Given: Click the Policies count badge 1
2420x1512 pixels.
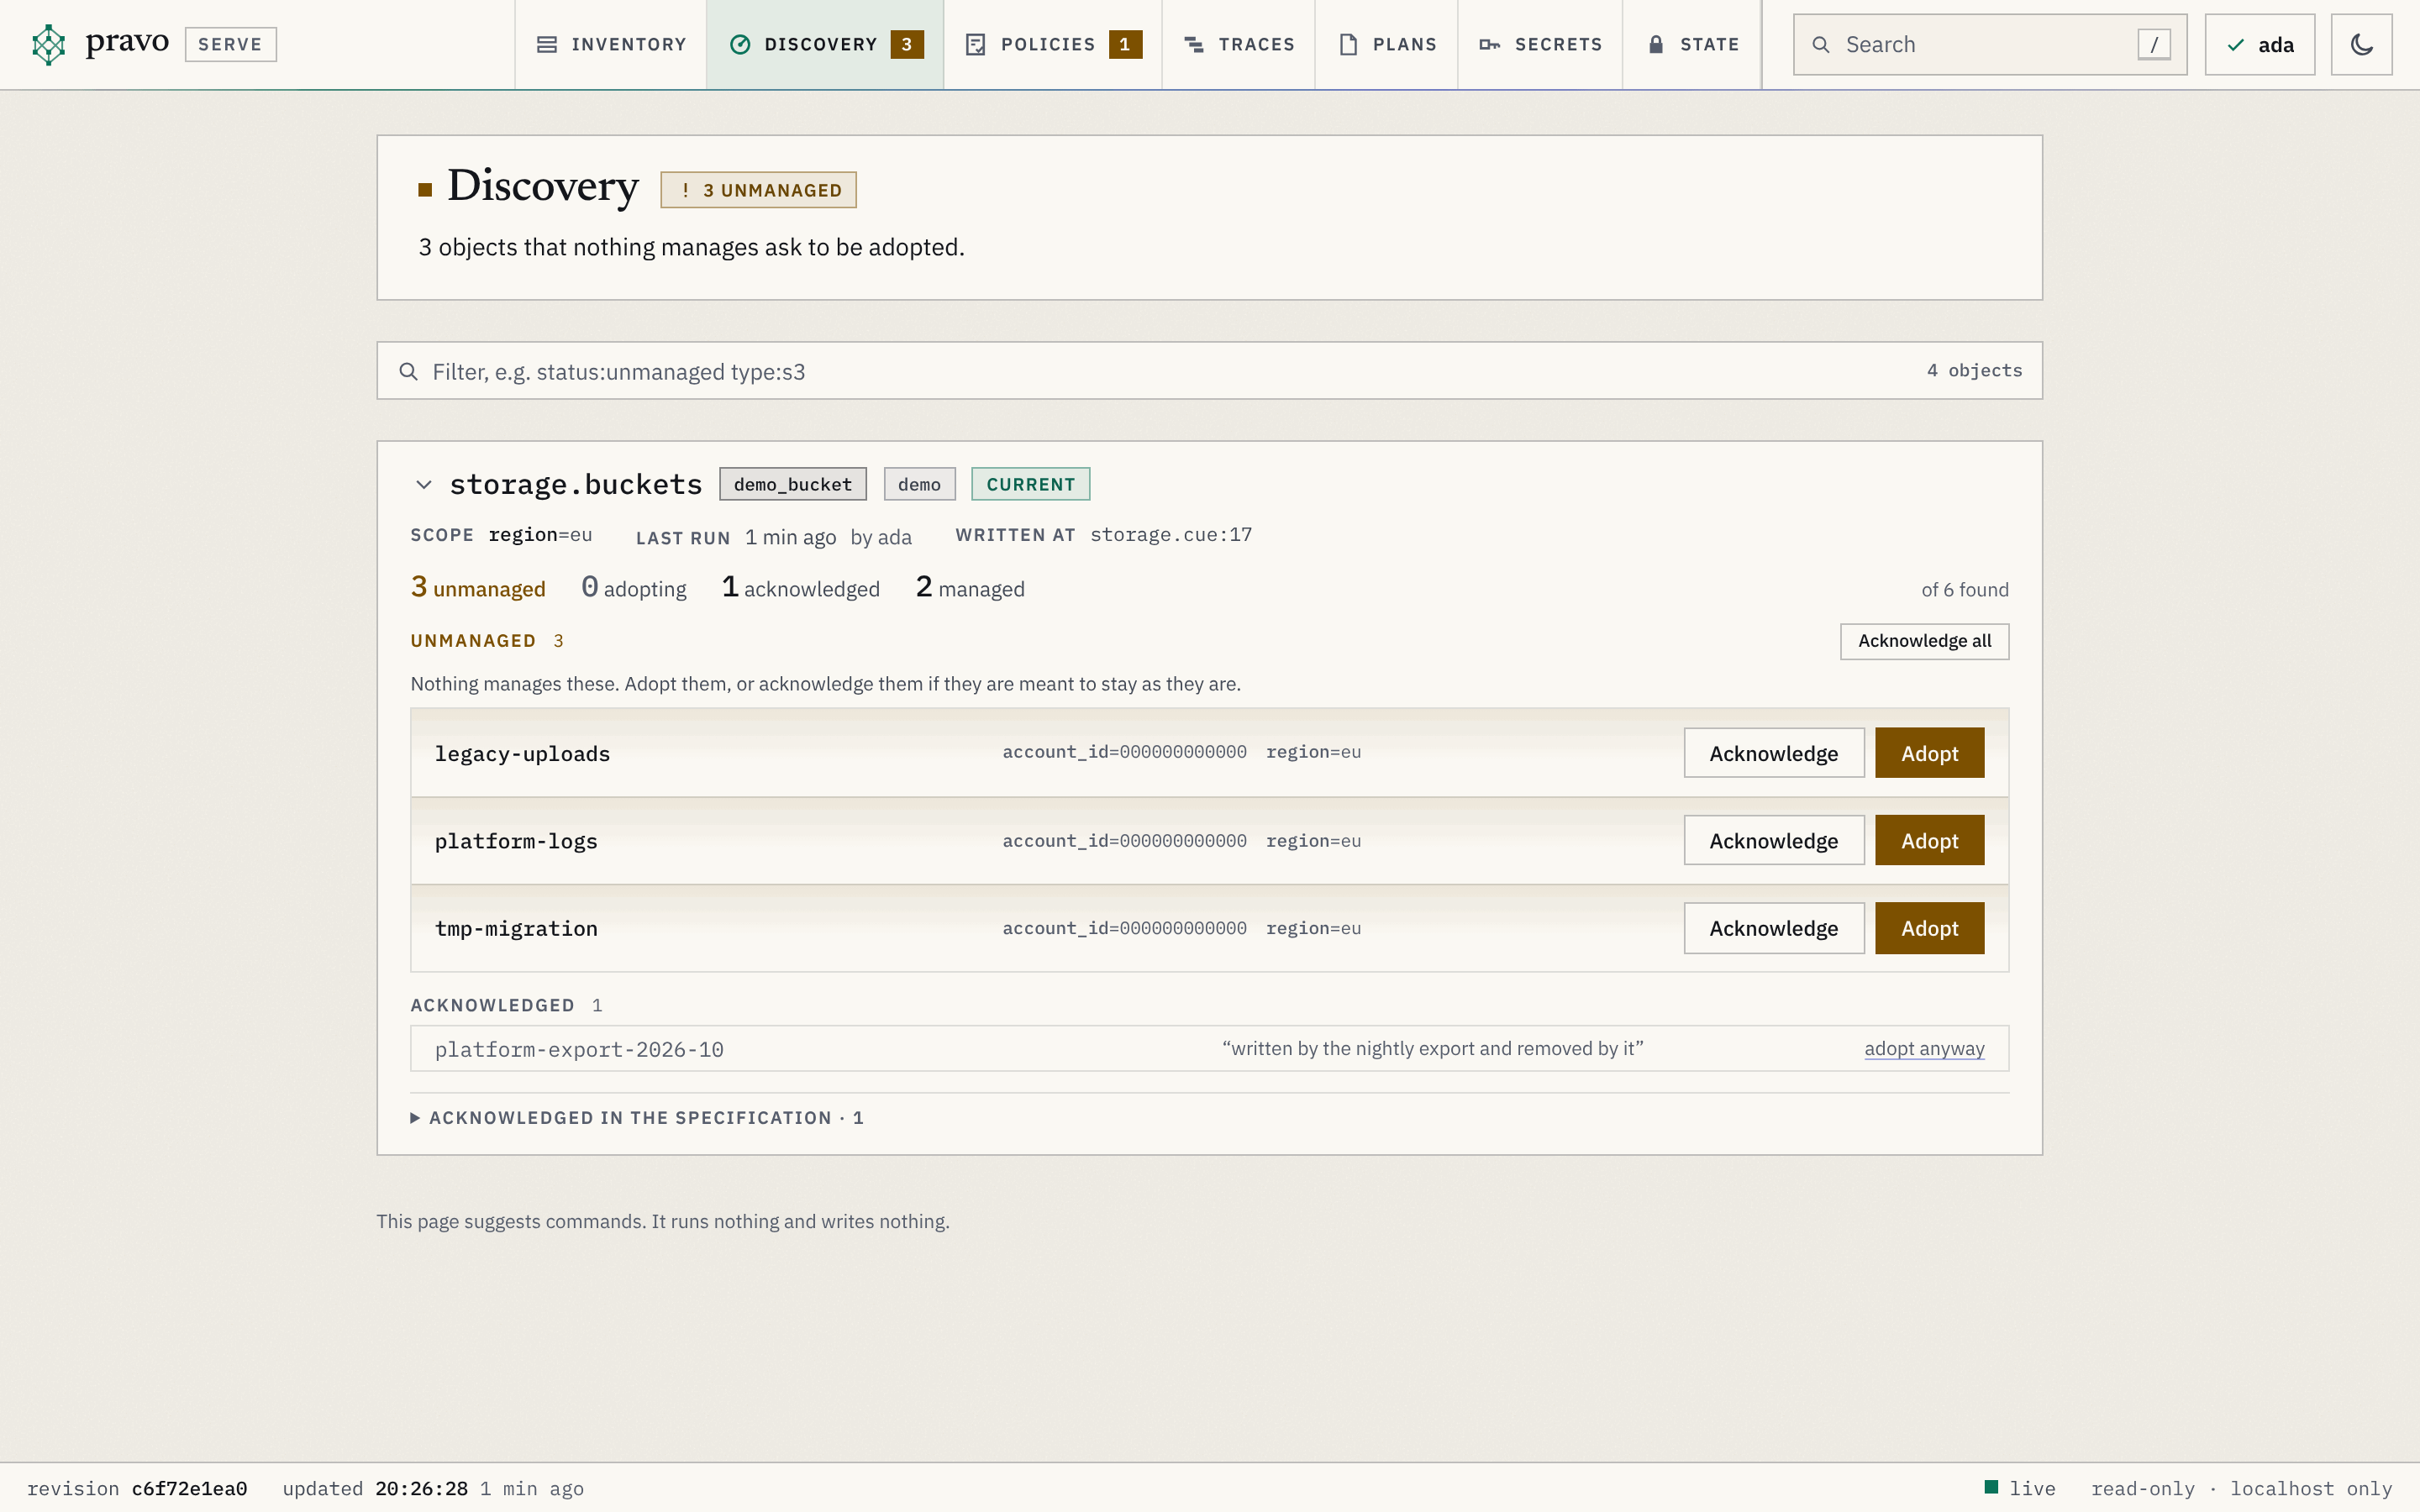Looking at the screenshot, I should pyautogui.click(x=1125, y=44).
